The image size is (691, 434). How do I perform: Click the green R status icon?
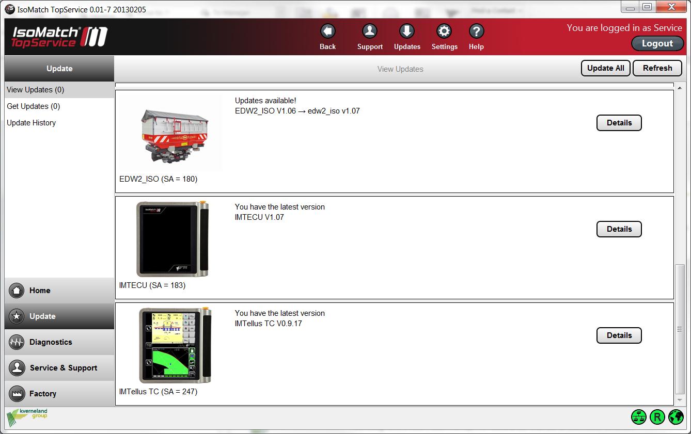[x=657, y=417]
